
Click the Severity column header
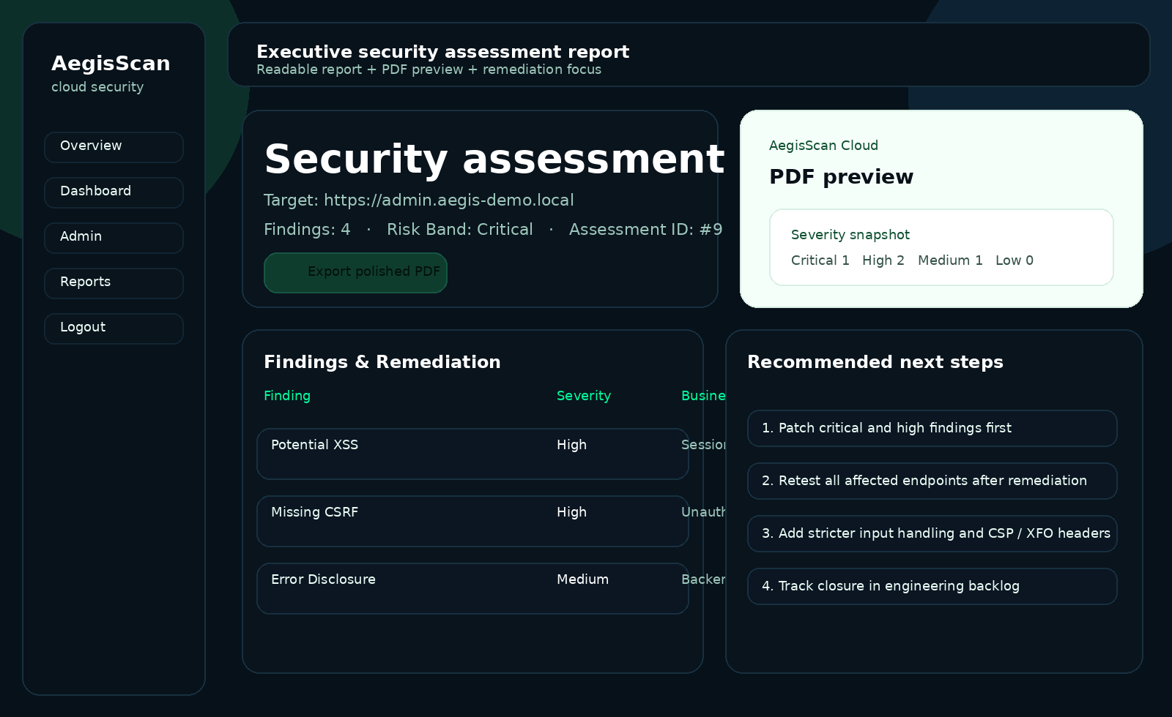point(584,396)
